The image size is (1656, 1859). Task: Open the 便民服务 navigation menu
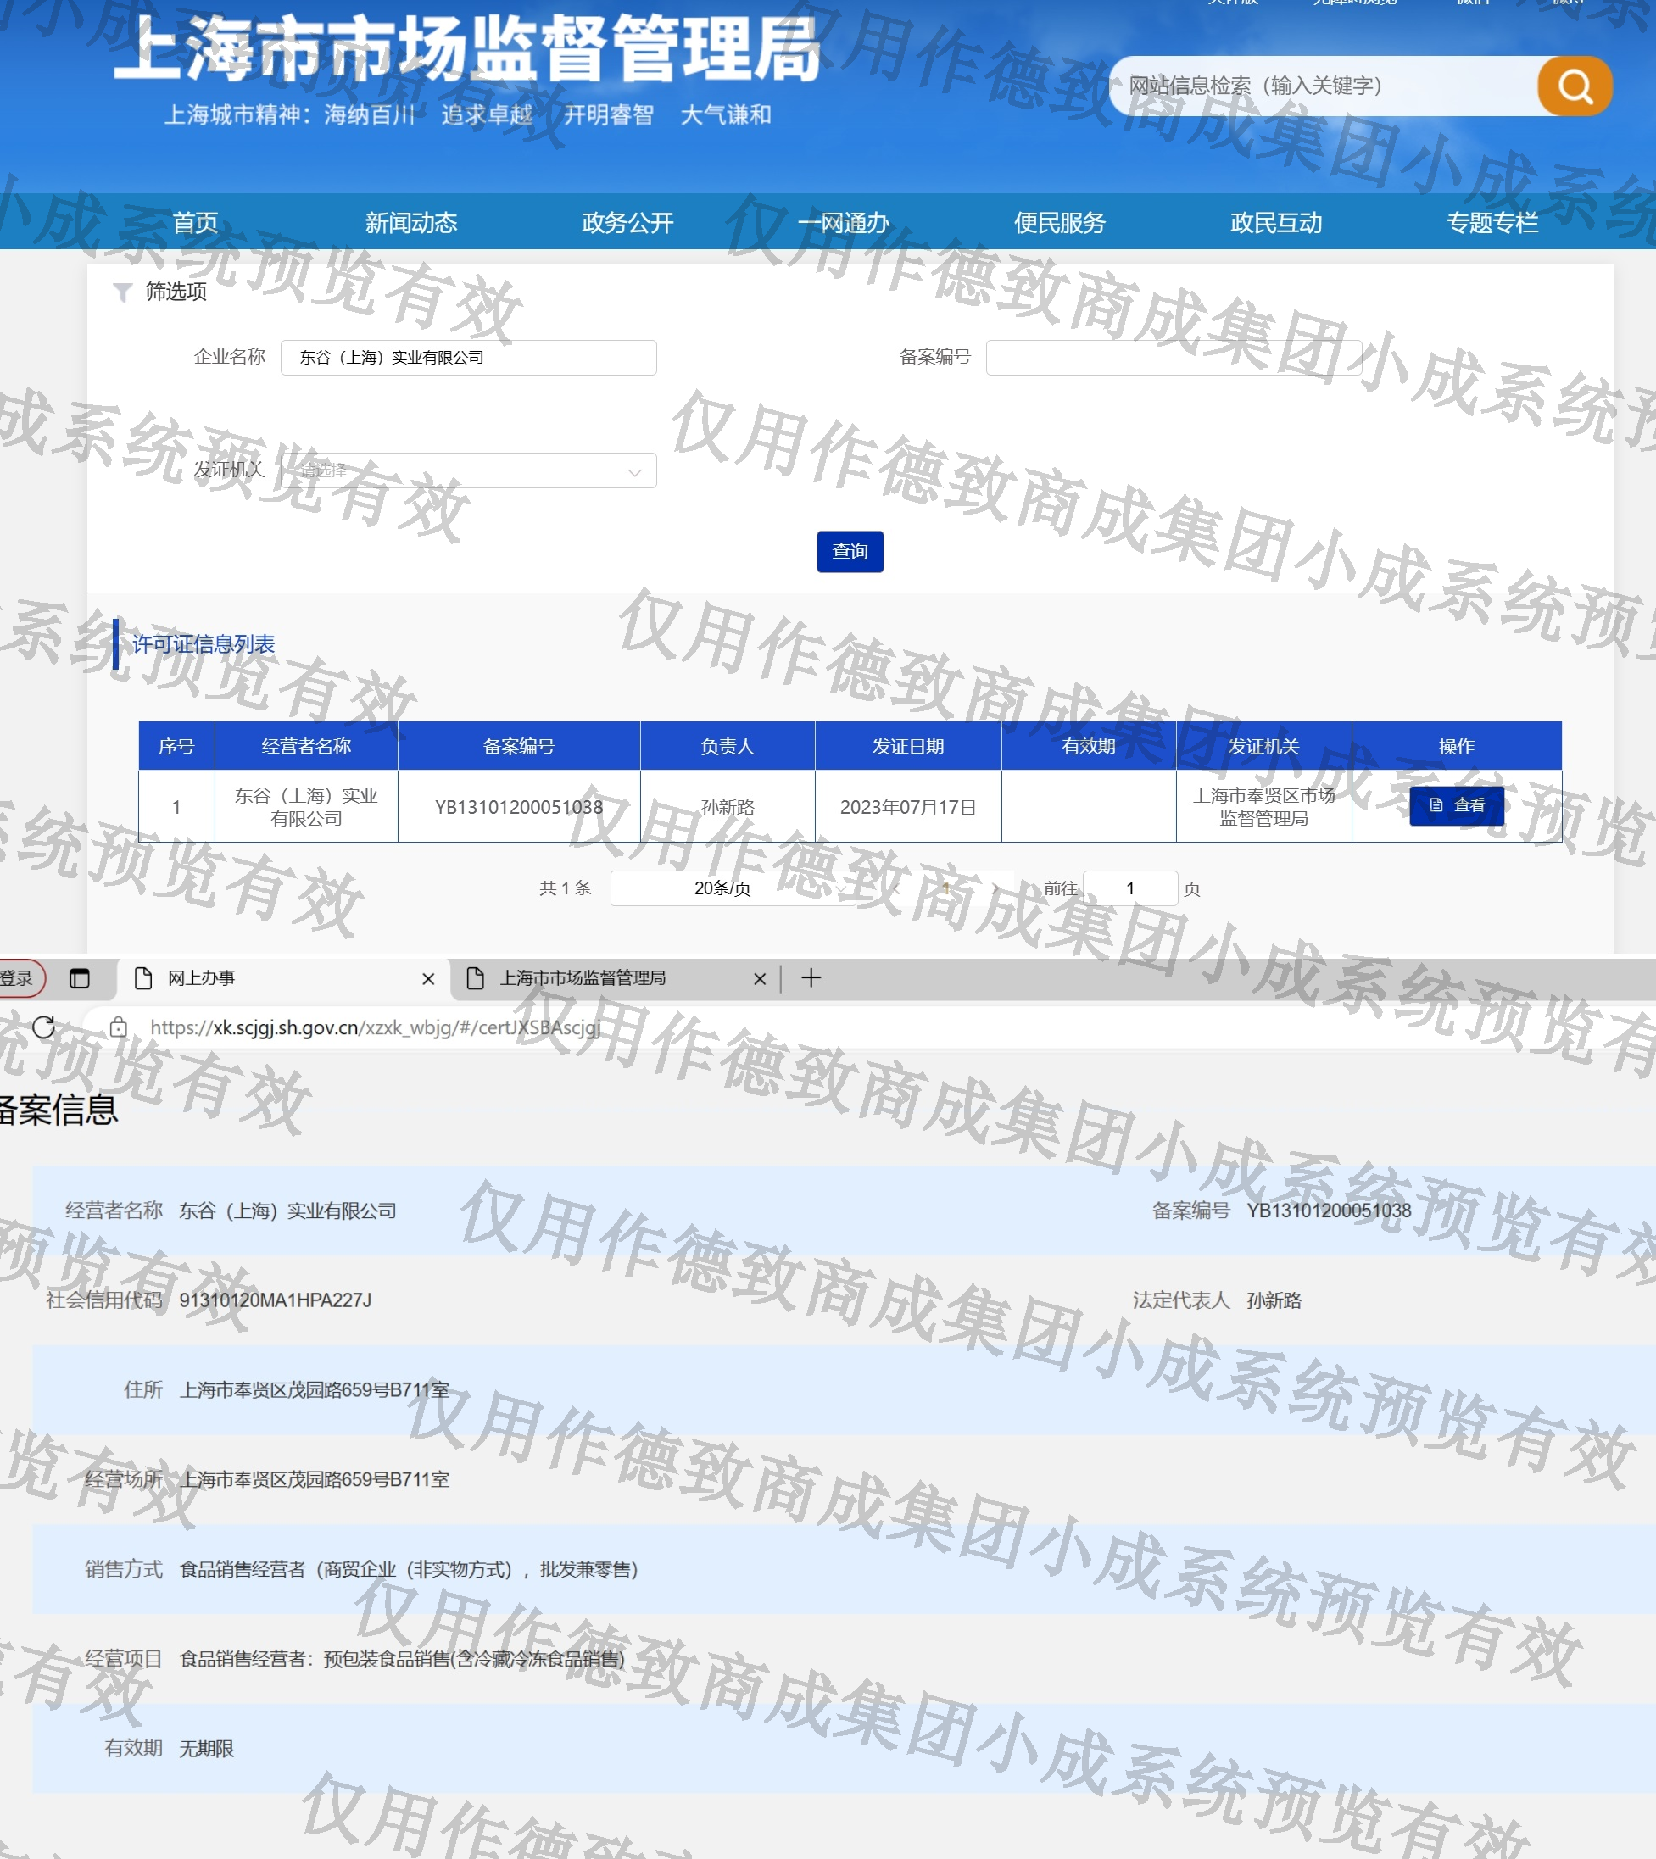1060,223
